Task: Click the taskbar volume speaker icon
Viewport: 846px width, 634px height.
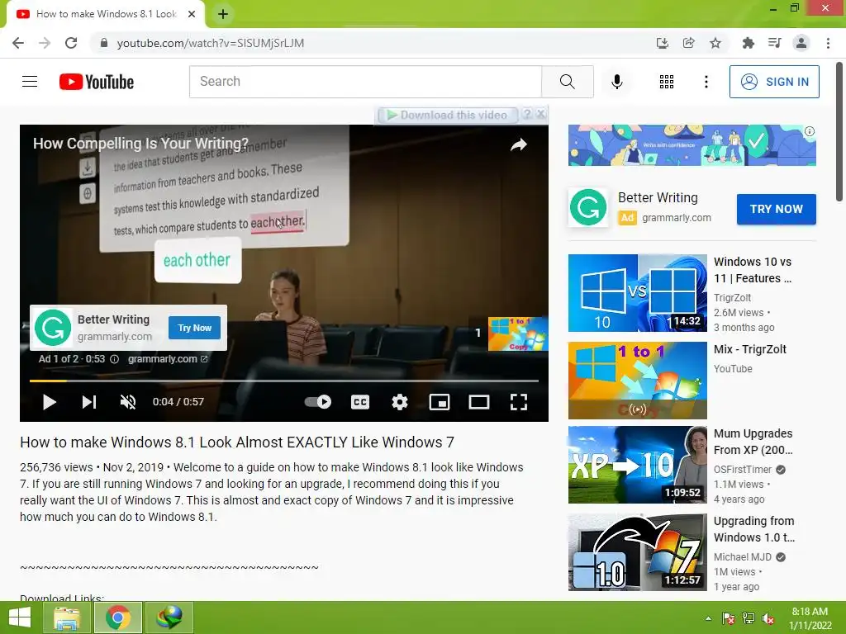Action: [x=768, y=619]
